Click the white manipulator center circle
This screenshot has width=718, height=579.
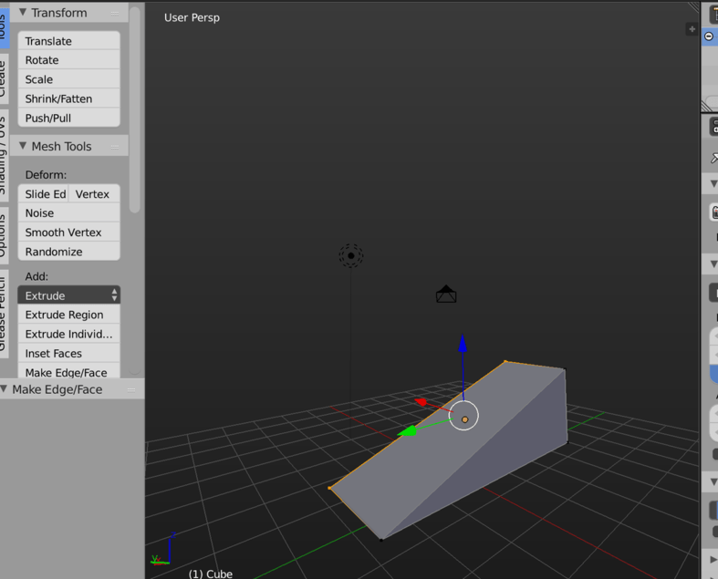click(463, 416)
